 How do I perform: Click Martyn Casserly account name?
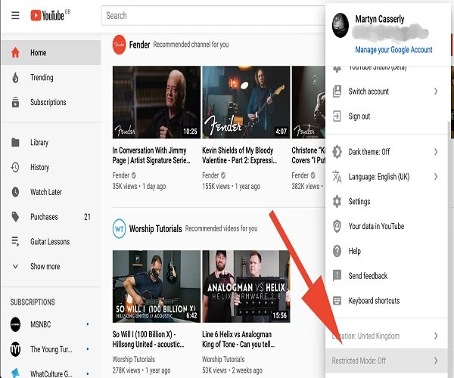[380, 19]
